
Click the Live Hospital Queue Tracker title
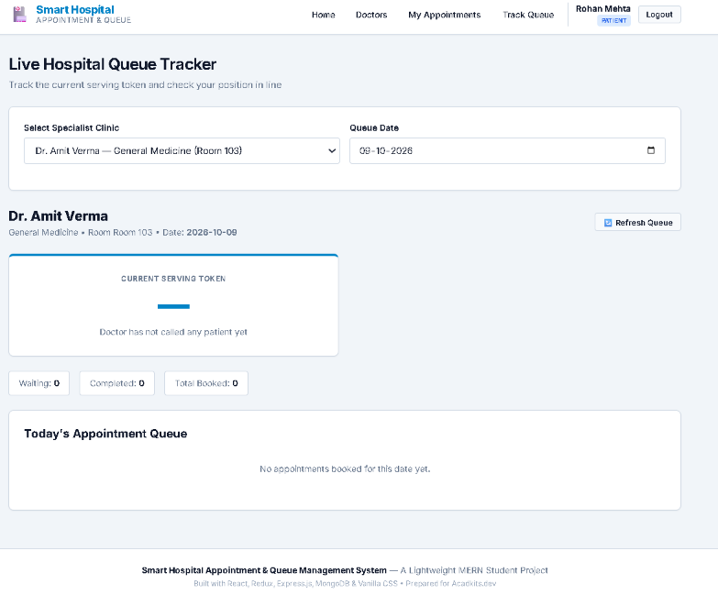click(113, 64)
